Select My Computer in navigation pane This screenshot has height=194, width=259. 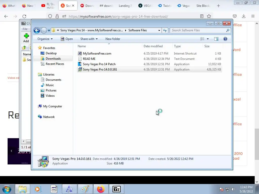53,106
